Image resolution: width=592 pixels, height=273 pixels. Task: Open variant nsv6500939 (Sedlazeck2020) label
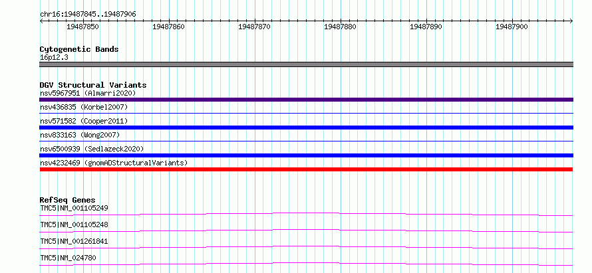coord(92,149)
